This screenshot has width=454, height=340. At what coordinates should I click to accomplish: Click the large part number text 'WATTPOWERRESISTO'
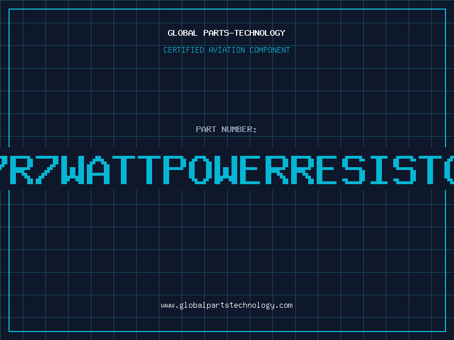[x=227, y=170]
